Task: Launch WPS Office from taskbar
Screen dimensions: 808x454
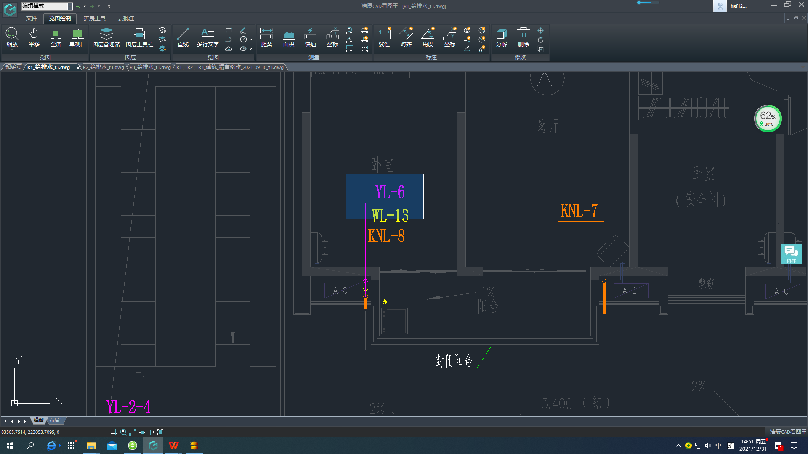Action: point(173,446)
